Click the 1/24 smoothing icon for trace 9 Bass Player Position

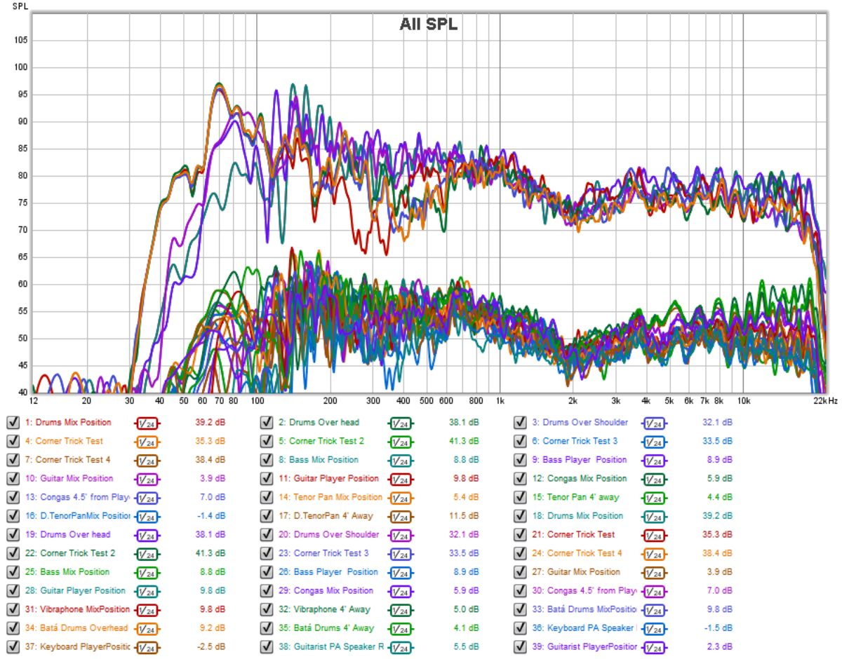653,461
